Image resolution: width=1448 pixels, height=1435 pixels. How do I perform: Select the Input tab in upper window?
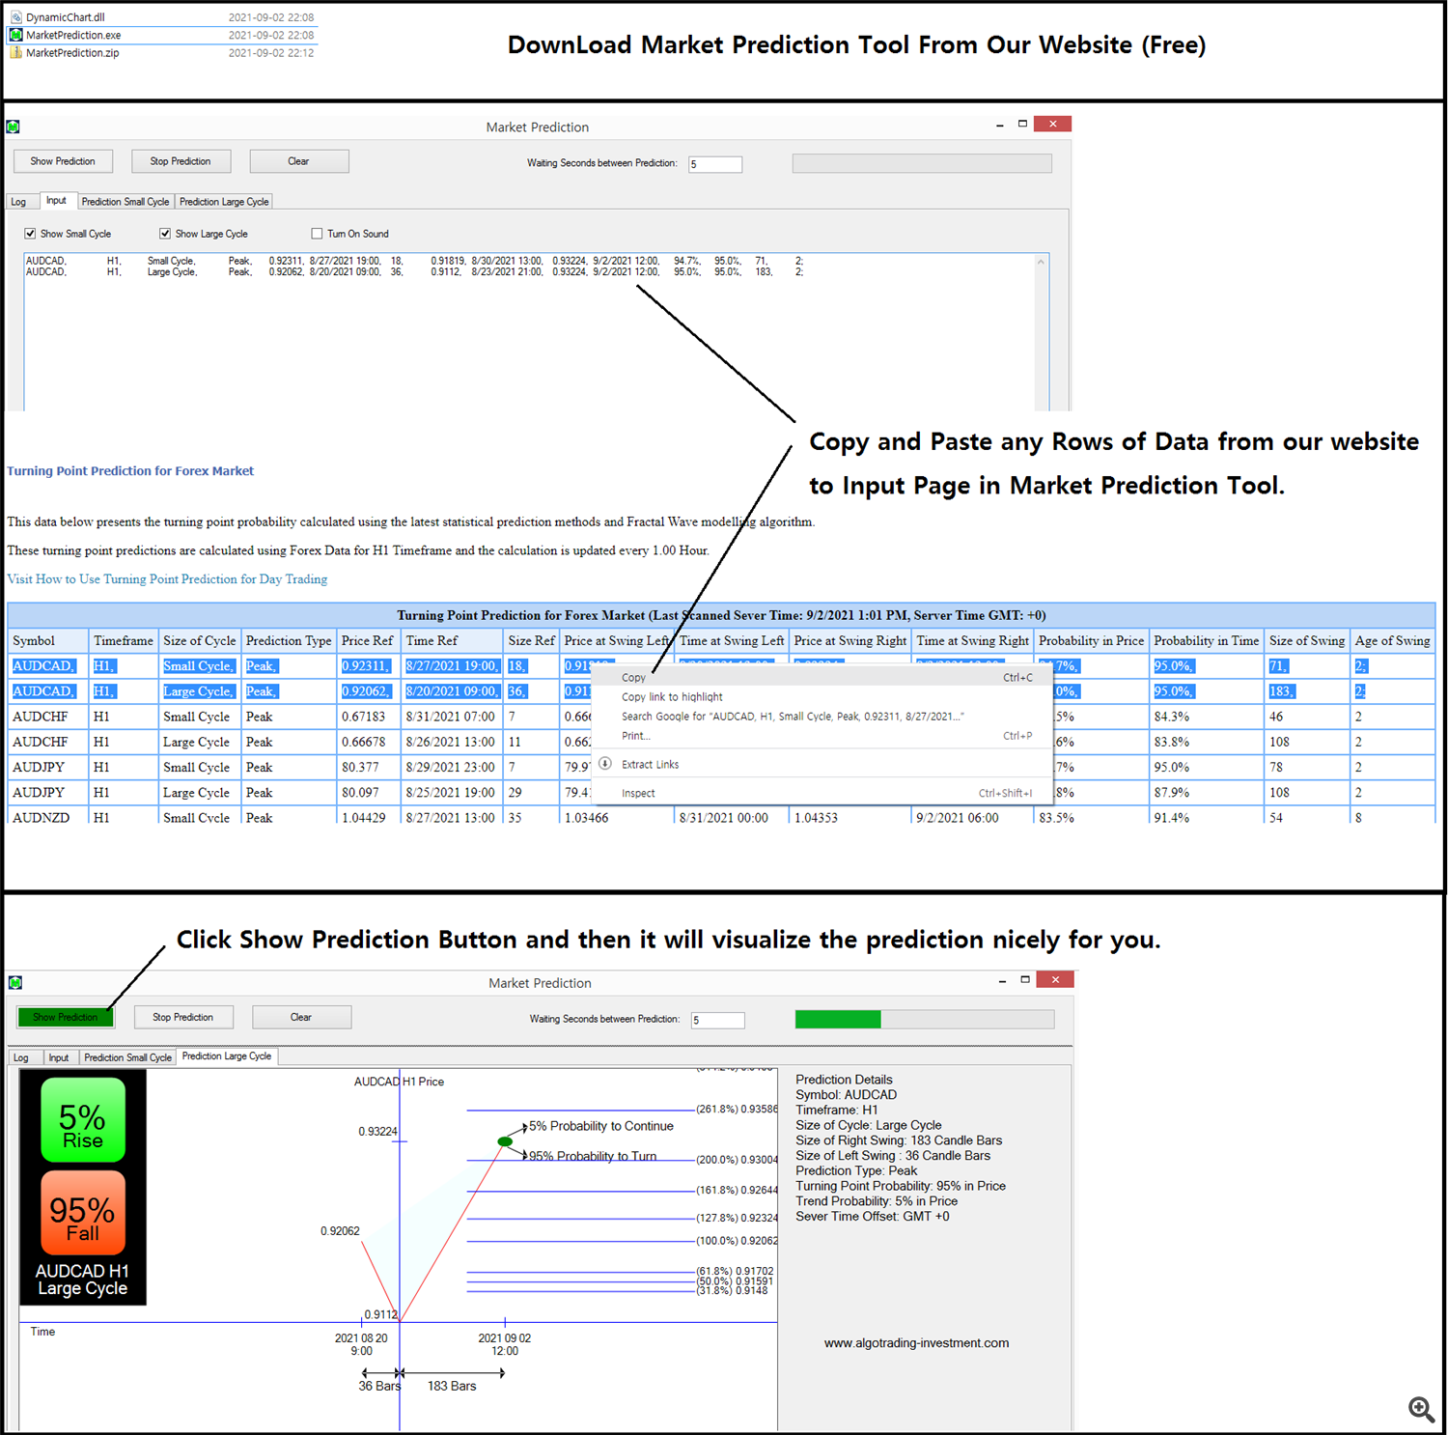pyautogui.click(x=56, y=201)
